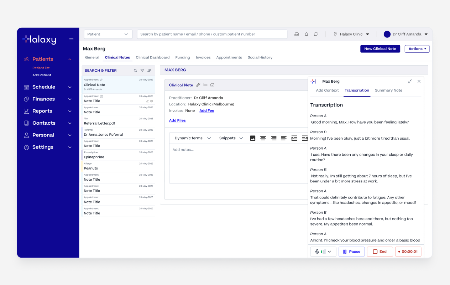Viewport: 450px width, 285px height.
Task: Pause the transcription recording
Action: (351, 252)
